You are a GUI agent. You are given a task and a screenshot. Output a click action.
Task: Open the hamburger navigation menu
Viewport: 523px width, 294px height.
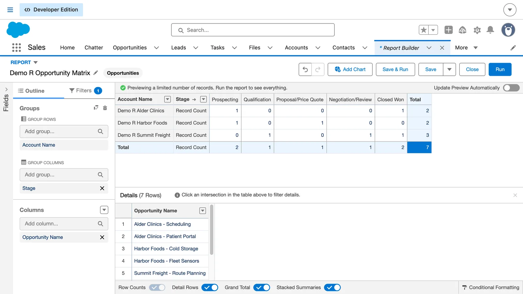click(x=10, y=10)
